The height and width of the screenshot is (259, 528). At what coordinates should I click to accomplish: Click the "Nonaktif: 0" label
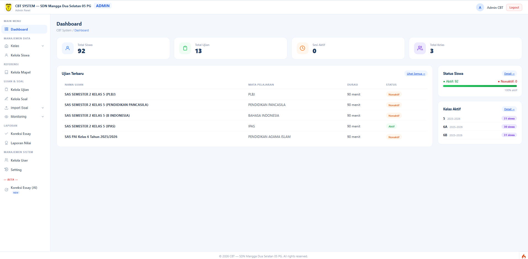[x=508, y=81]
